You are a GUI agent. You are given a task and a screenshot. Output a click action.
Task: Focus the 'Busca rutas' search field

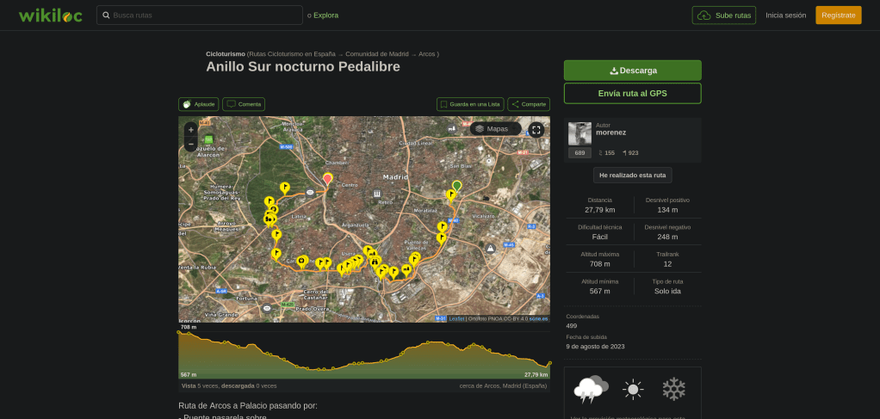point(199,15)
